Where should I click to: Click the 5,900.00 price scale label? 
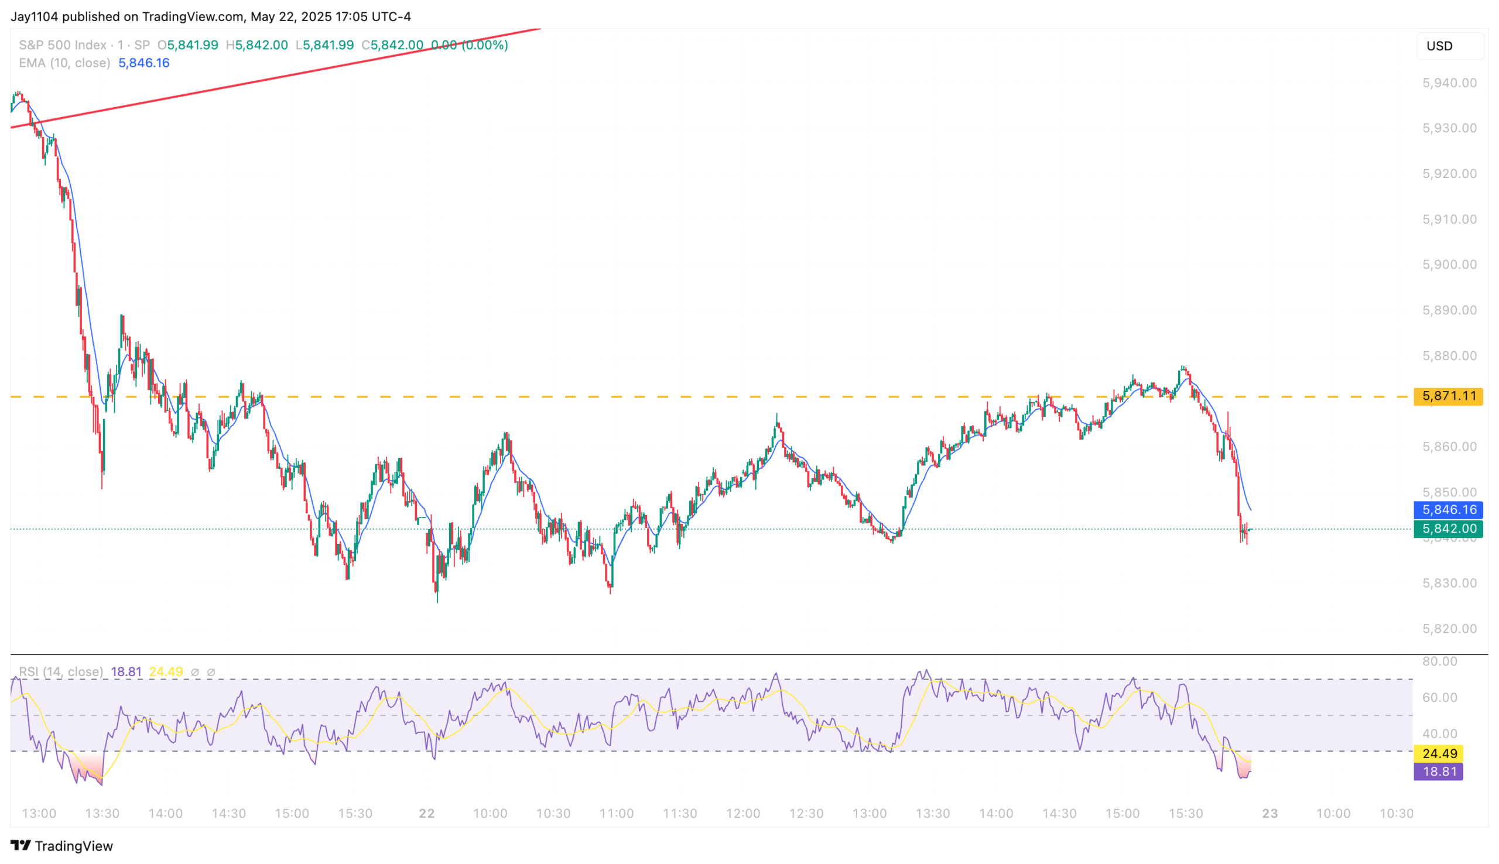[x=1449, y=265]
